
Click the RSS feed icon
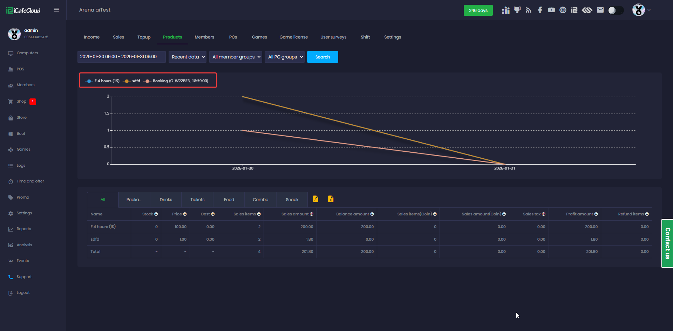[528, 10]
